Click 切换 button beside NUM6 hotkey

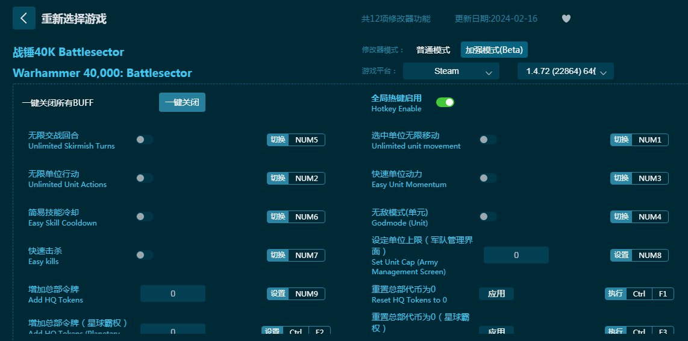pos(278,217)
